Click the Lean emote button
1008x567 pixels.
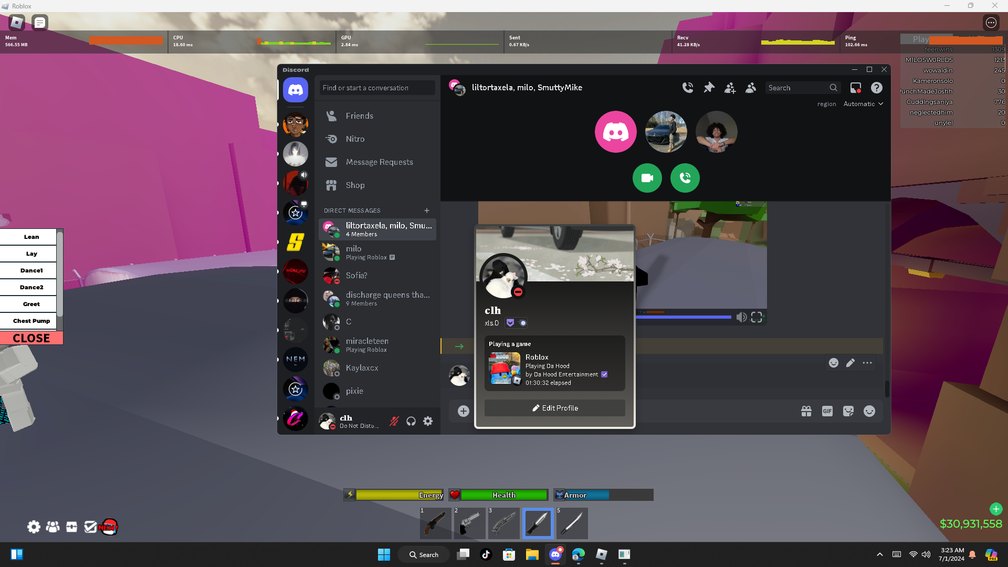click(31, 237)
